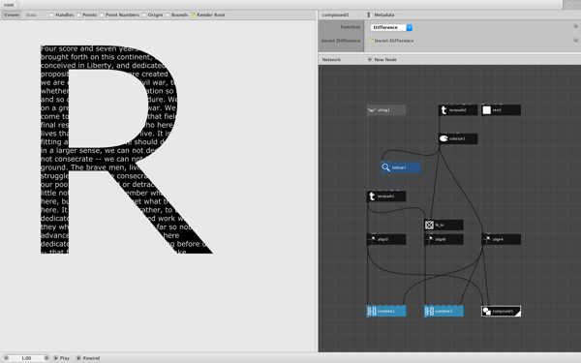
Task: Select the string1 node
Action: click(x=386, y=110)
